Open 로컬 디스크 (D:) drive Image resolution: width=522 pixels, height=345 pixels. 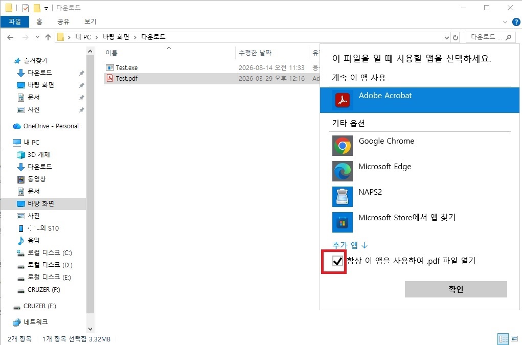pyautogui.click(x=44, y=265)
